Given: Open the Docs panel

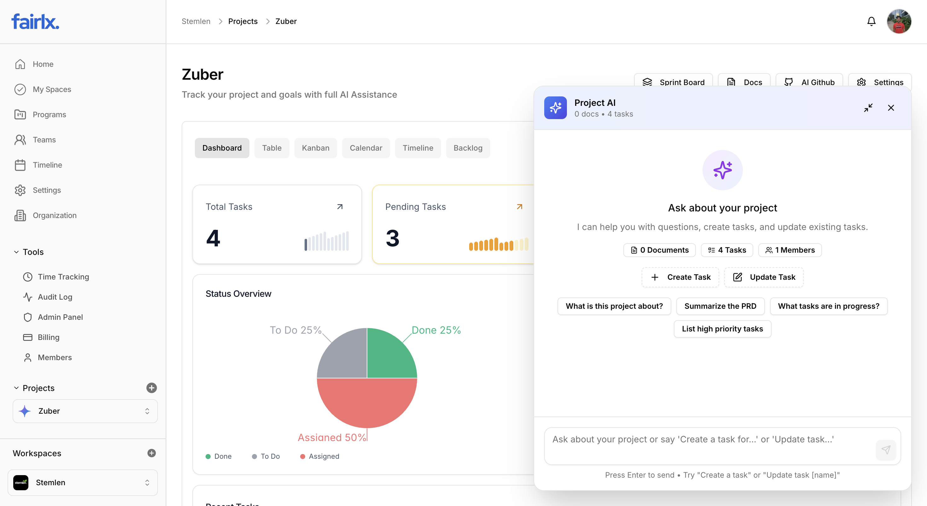Looking at the screenshot, I should click(743, 82).
